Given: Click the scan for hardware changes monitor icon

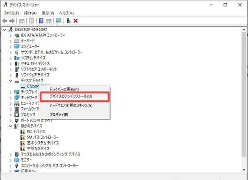Looking at the screenshot, I should point(58,21).
